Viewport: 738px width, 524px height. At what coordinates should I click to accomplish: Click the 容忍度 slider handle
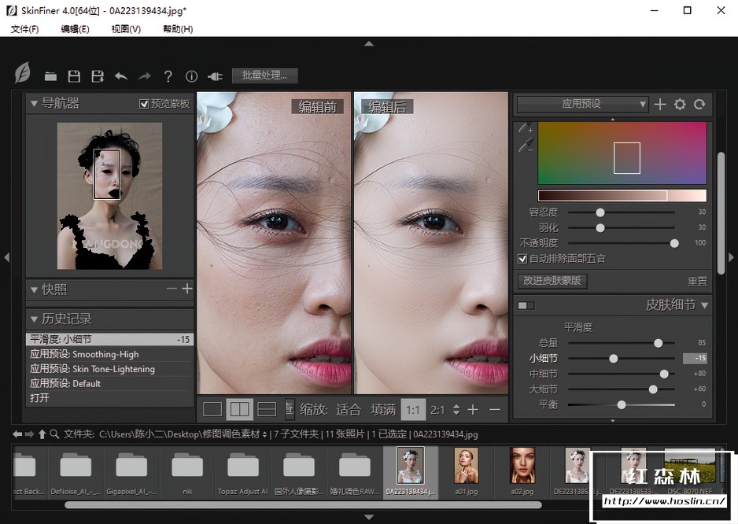coord(600,212)
